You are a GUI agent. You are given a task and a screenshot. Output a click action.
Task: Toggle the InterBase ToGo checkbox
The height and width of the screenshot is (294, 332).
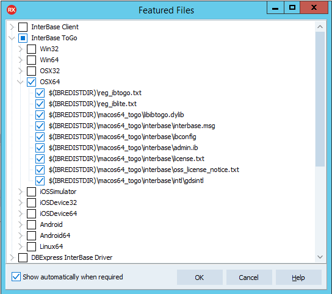[23, 38]
